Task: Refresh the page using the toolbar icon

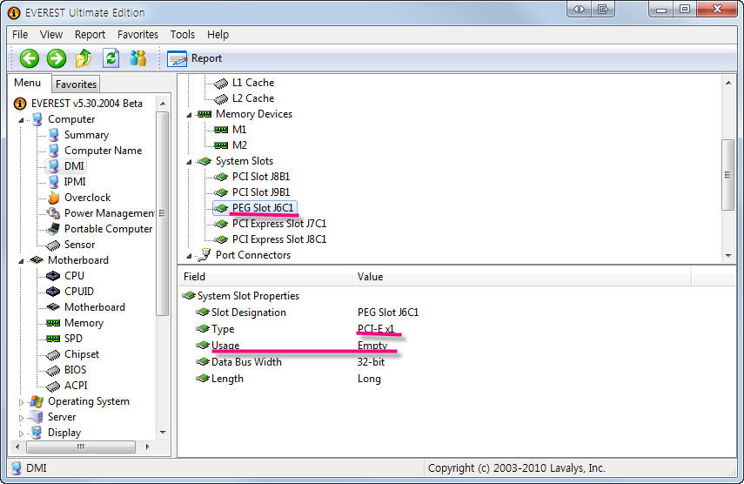Action: [x=111, y=58]
